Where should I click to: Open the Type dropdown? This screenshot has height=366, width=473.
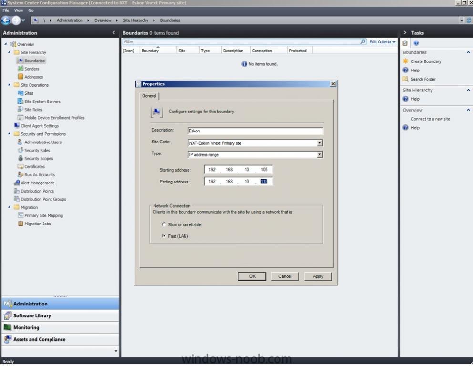coord(319,155)
